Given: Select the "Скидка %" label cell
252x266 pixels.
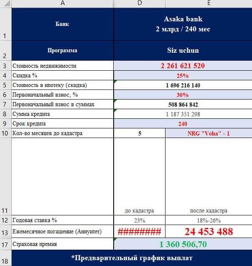Looking at the screenshot, I should (x=63, y=75).
